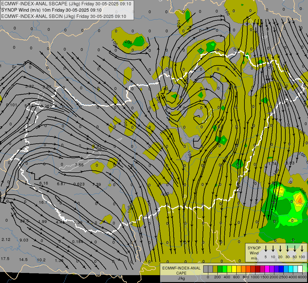Screen dimensions: 308x283
Task: Click the station value 2.12
Action: (x=6, y=240)
